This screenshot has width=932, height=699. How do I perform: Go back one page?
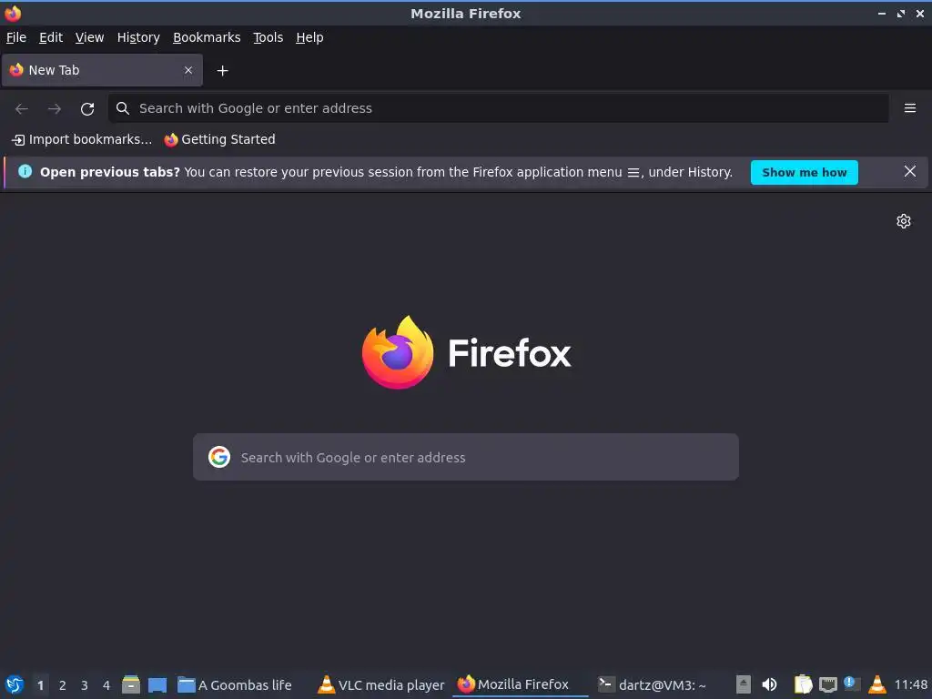22,109
